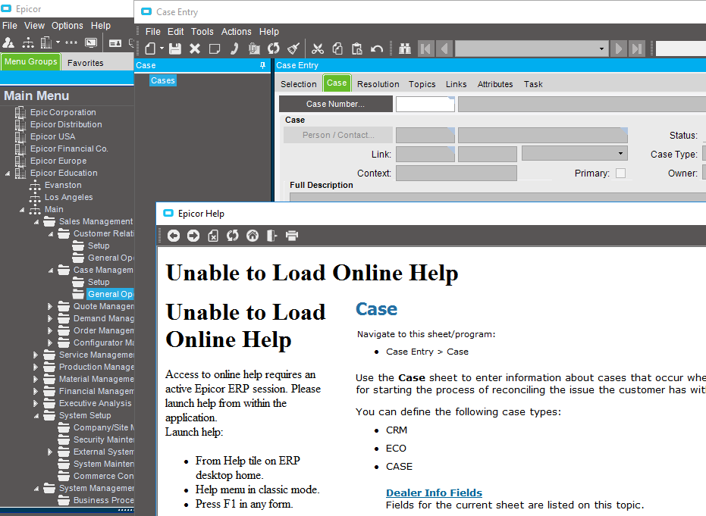Image resolution: width=706 pixels, height=516 pixels.
Task: Open the Edit menu in Case Entry
Action: pyautogui.click(x=176, y=32)
